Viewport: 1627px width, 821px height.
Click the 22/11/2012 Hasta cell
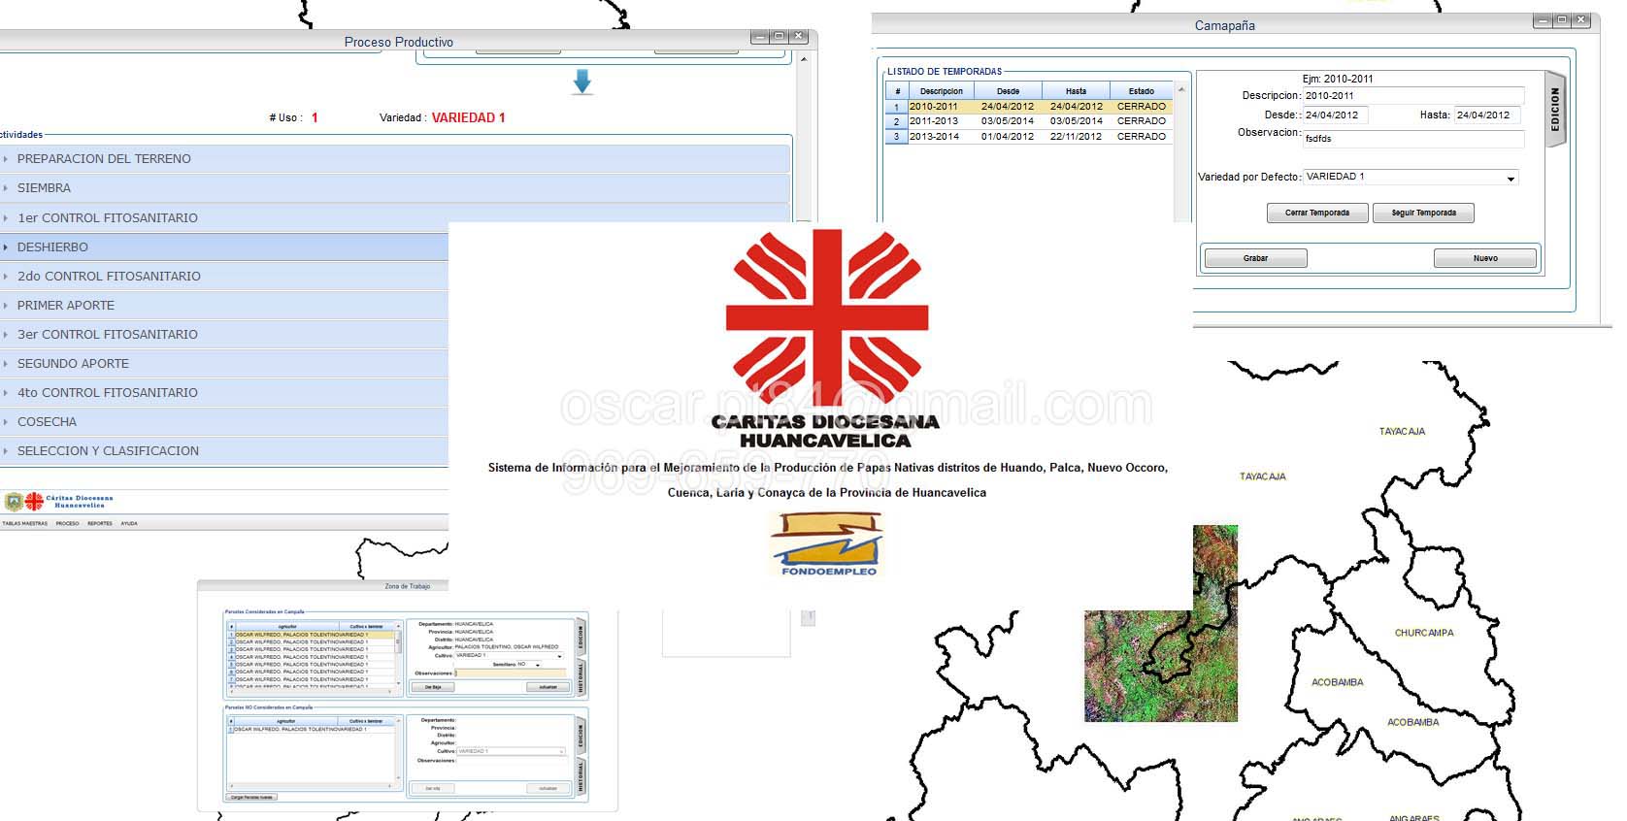[1076, 137]
